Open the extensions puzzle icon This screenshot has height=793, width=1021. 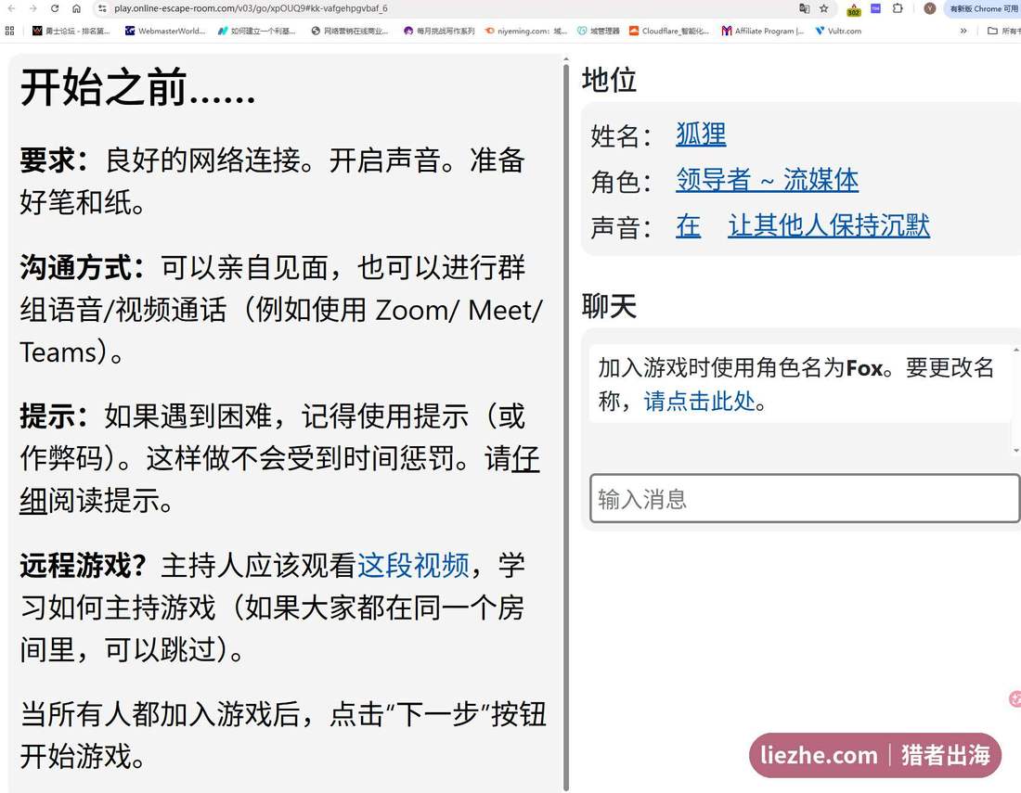pyautogui.click(x=898, y=8)
